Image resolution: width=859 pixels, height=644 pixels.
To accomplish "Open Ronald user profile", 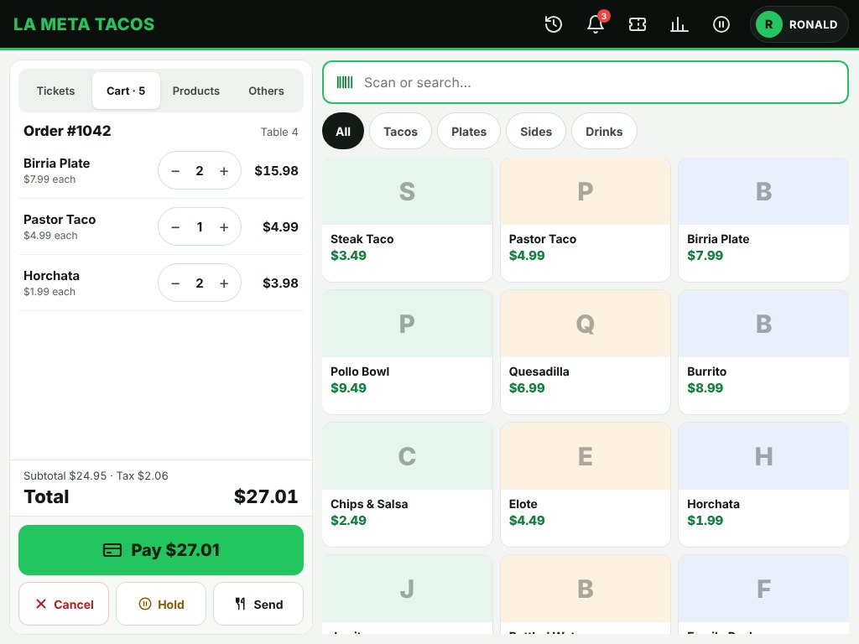I will pyautogui.click(x=799, y=24).
